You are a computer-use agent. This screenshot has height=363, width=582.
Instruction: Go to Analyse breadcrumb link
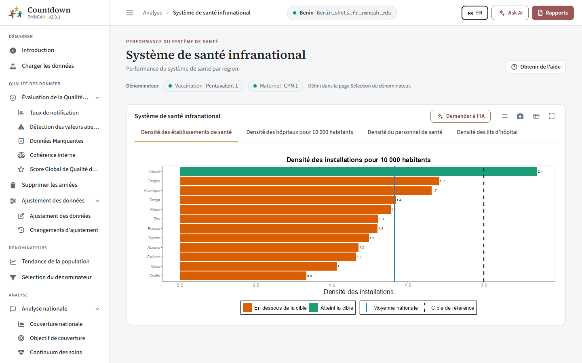[152, 13]
